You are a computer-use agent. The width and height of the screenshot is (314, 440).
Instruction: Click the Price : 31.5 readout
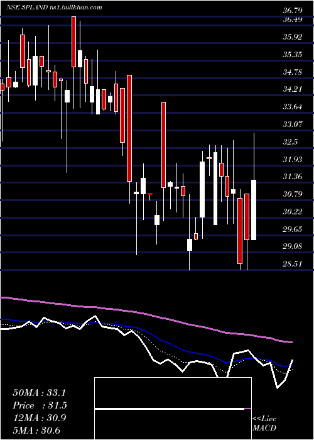40,405
